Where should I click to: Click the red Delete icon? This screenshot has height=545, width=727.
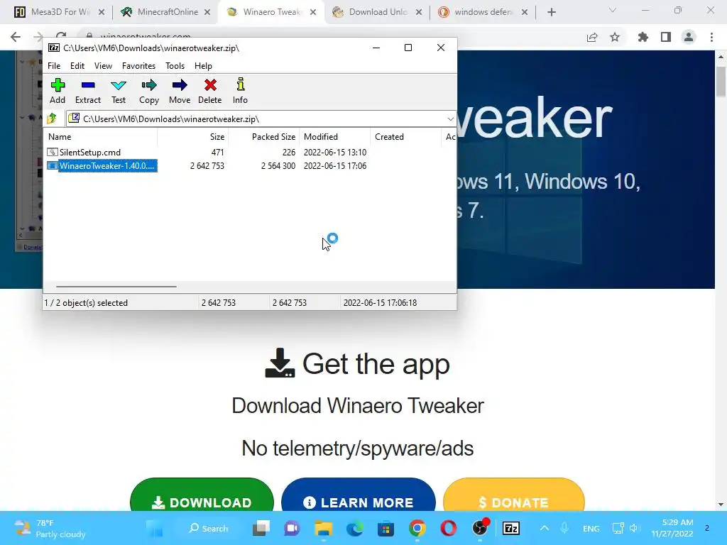point(210,92)
